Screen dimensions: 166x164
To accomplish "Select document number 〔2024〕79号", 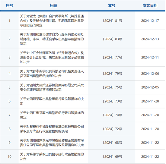I will 113,74.
